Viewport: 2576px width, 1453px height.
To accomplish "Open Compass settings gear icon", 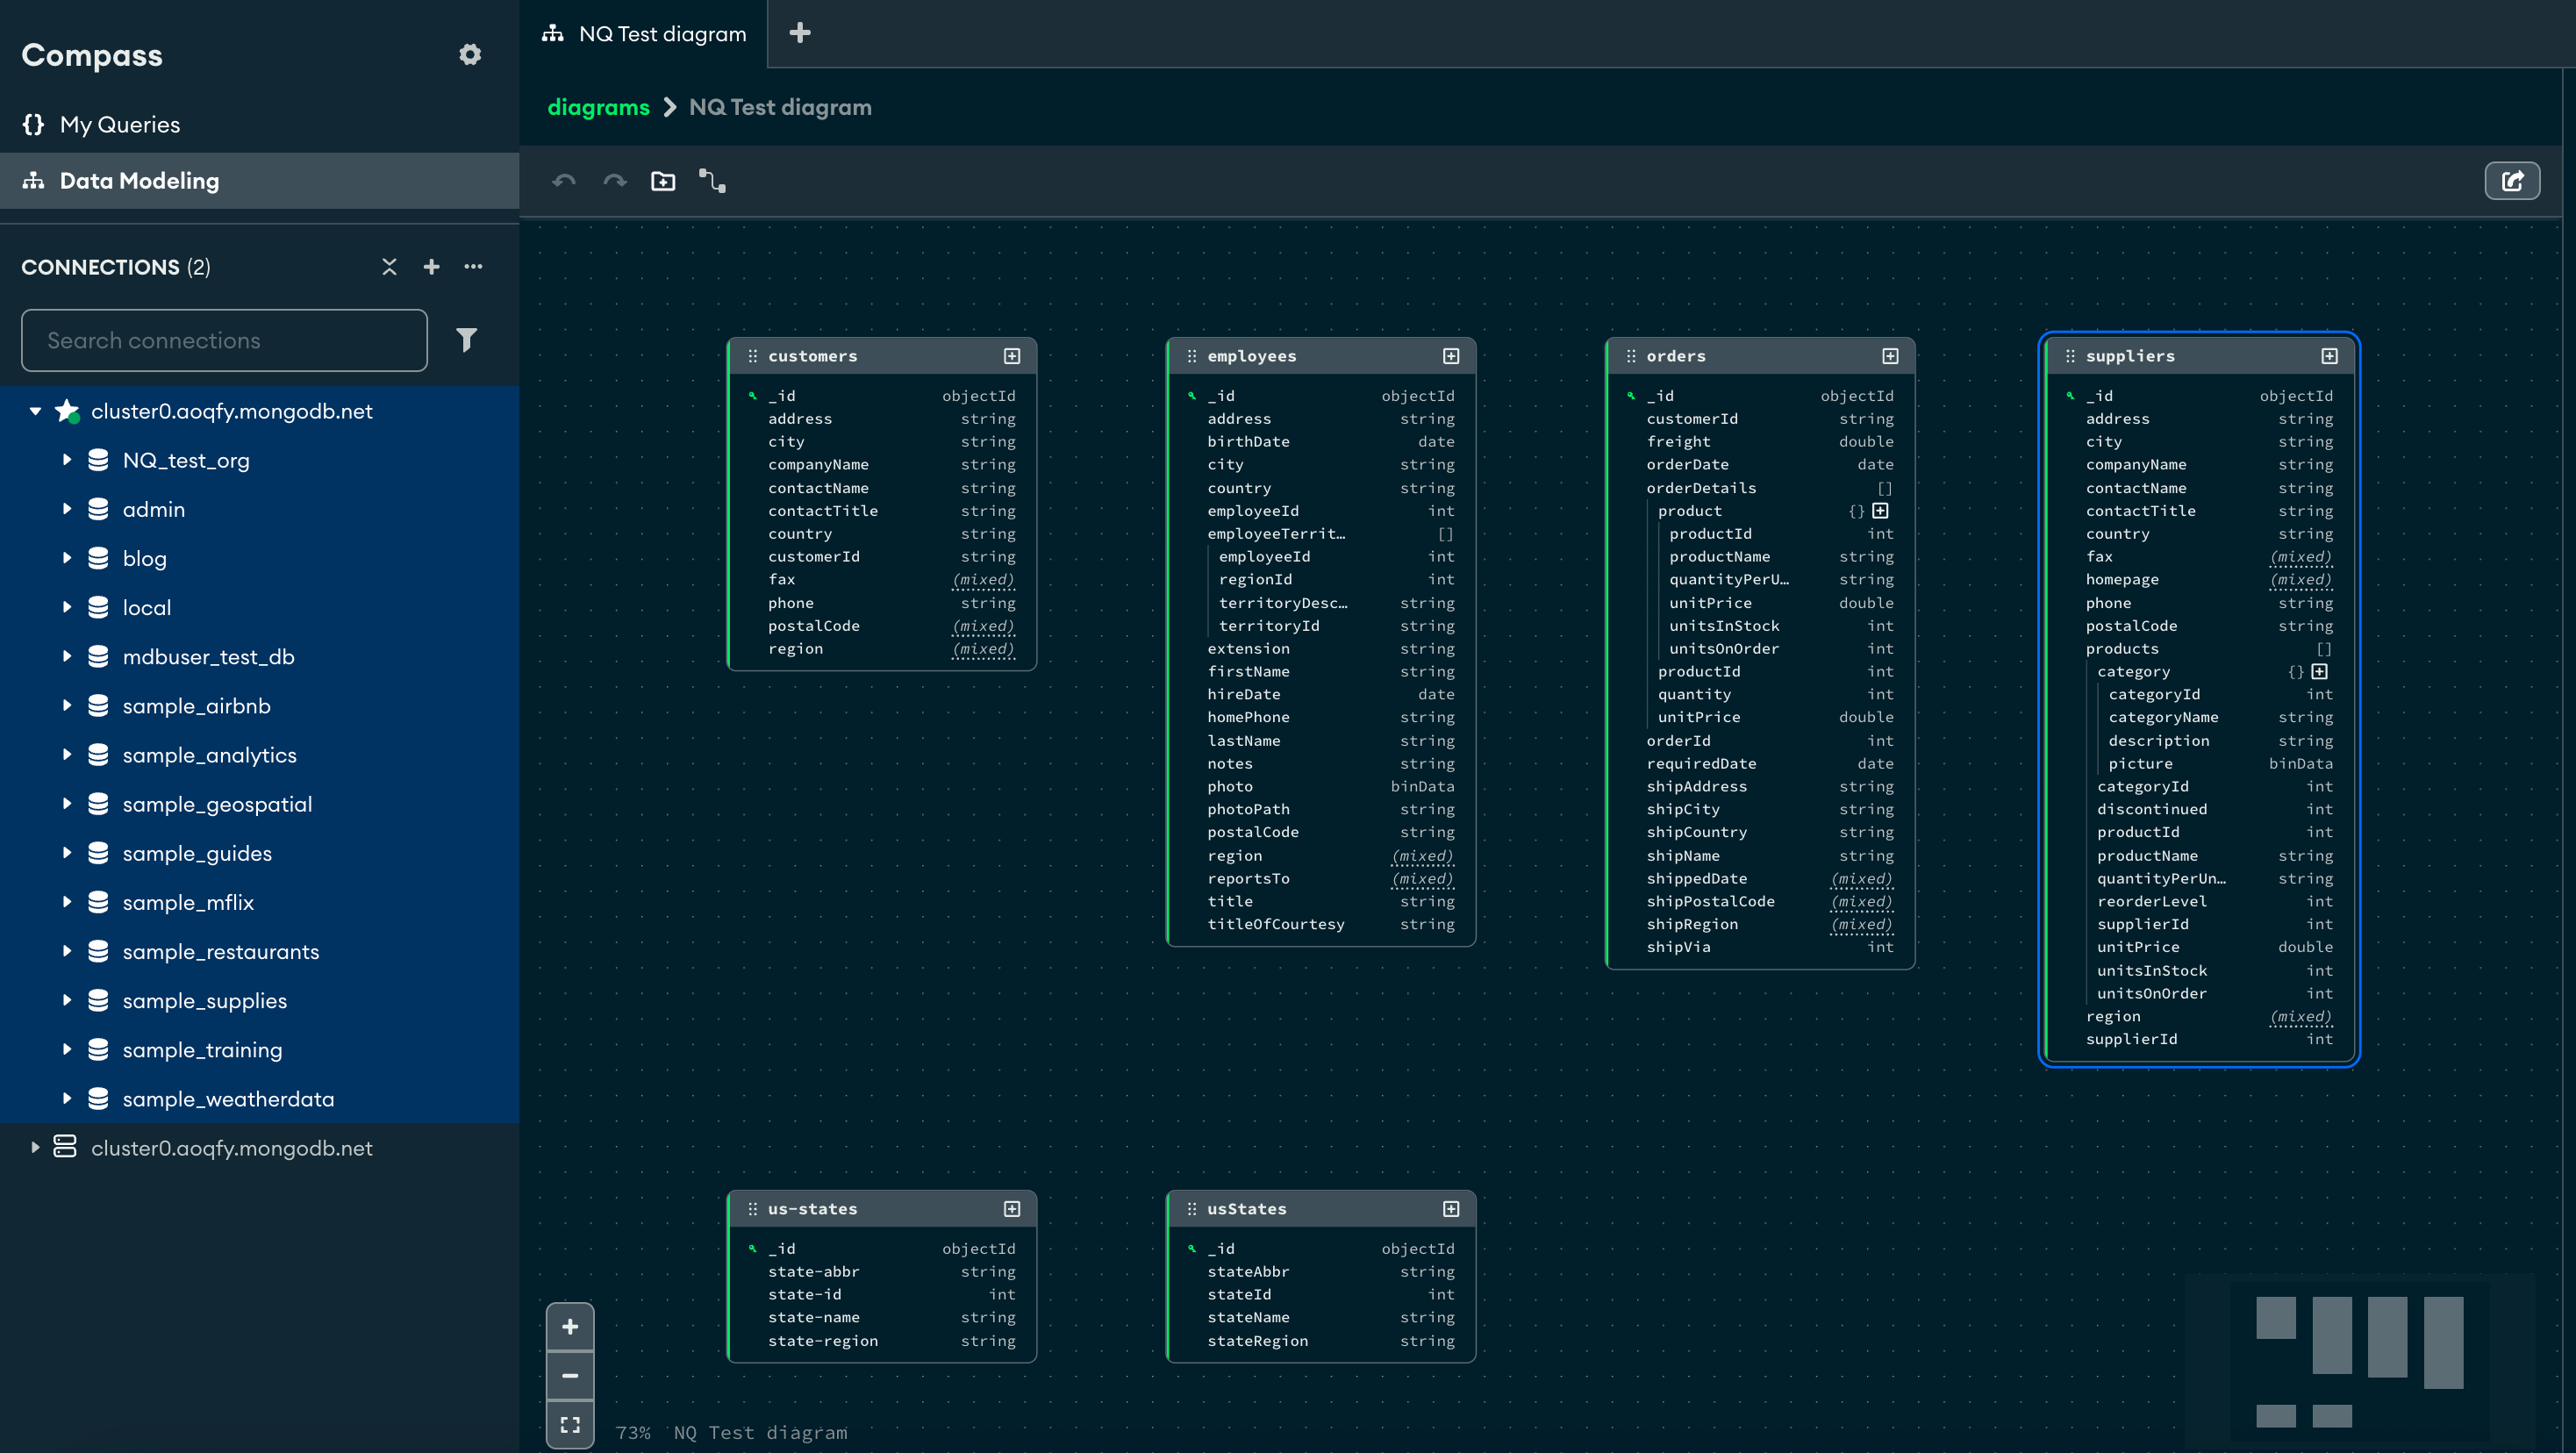I will 470,55.
